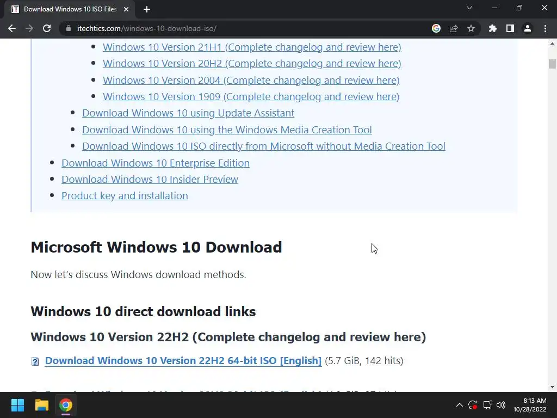This screenshot has height=418, width=557.
Task: Select the Download Windows 10 ISO Files tab
Action: [x=70, y=9]
